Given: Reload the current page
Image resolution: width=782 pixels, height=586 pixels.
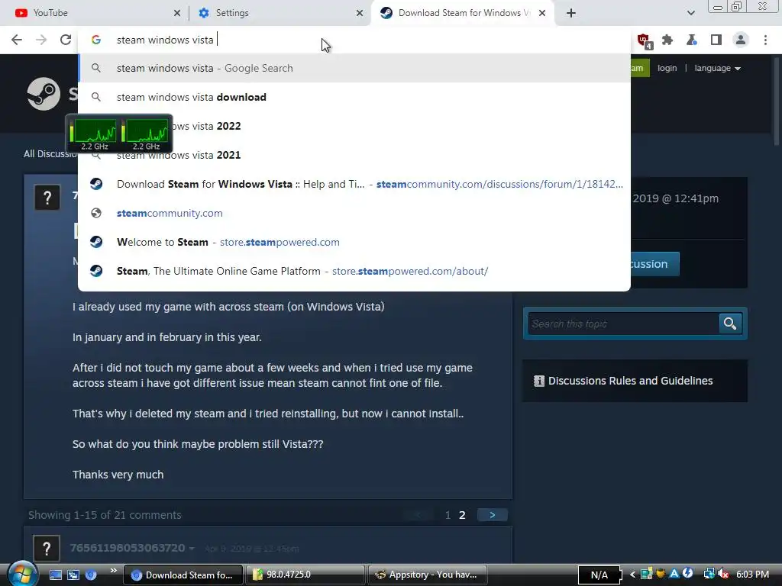Looking at the screenshot, I should (66, 40).
